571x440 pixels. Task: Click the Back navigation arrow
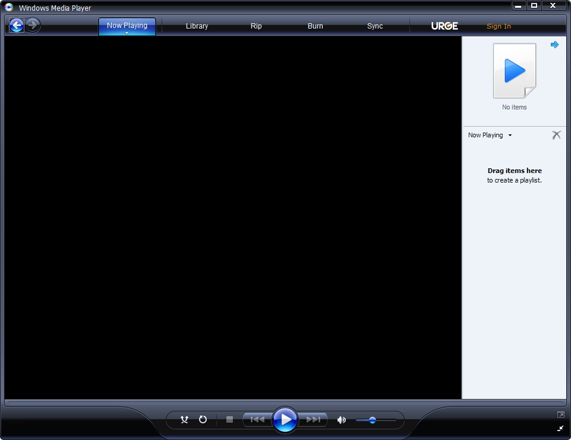click(17, 26)
